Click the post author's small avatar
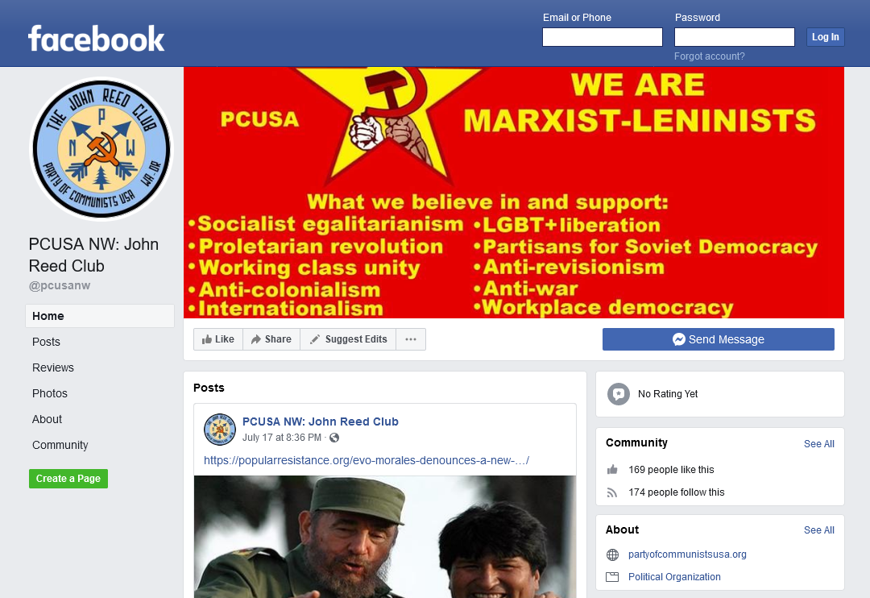870x598 pixels. coord(220,430)
